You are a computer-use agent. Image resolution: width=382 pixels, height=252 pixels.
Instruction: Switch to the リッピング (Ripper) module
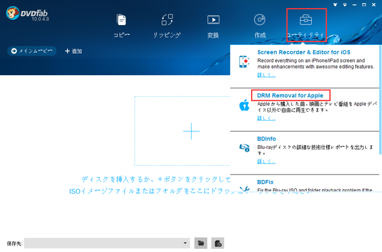point(167,26)
